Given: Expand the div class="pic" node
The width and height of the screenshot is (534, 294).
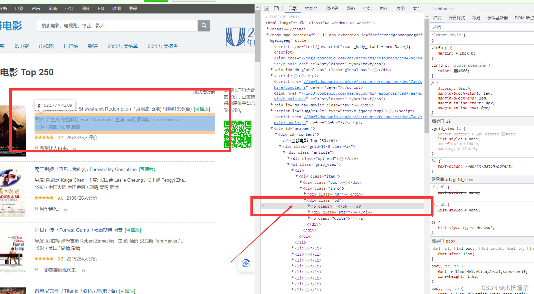Looking at the screenshot, I should [301, 182].
